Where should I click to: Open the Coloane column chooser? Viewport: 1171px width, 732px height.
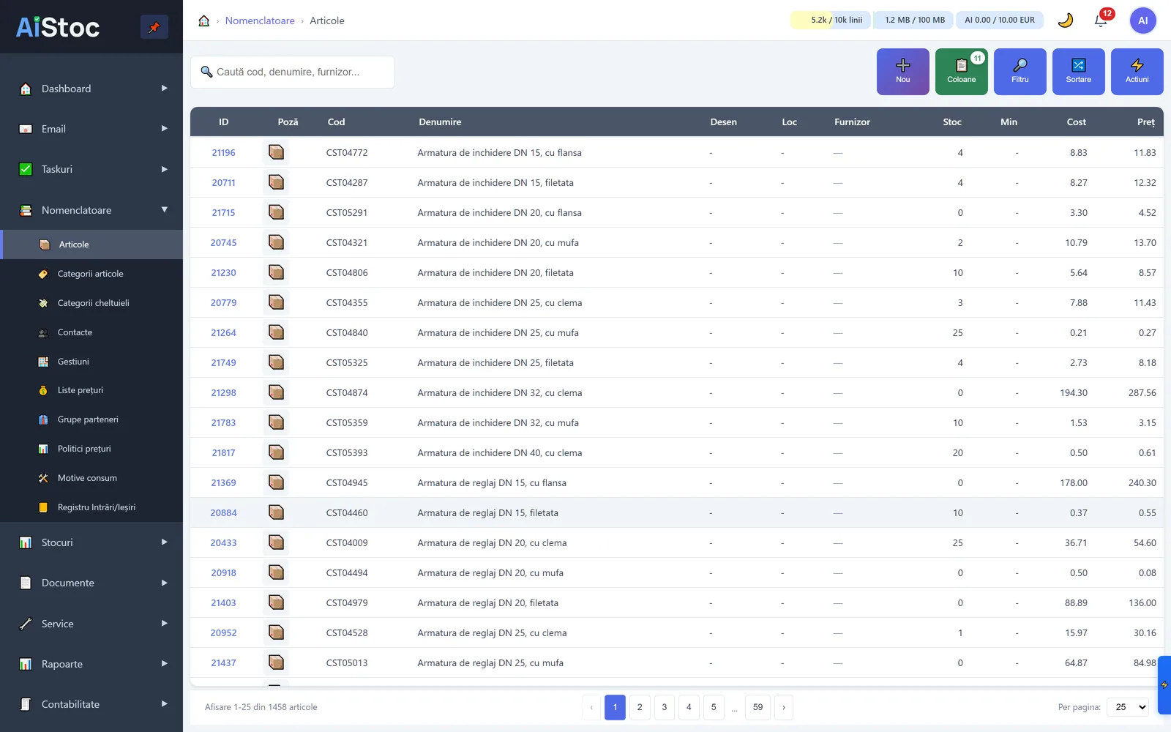coord(962,72)
